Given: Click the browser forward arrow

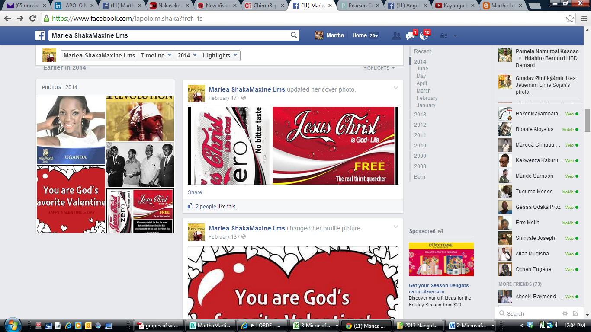Looking at the screenshot, I should (x=20, y=19).
